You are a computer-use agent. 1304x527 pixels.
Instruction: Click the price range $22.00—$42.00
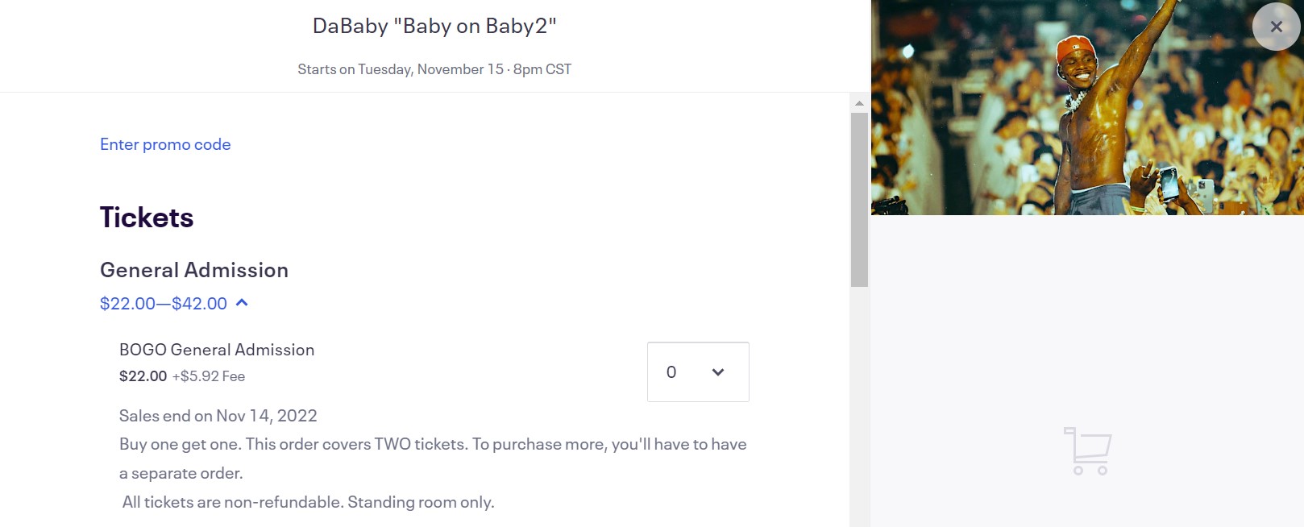click(x=162, y=304)
